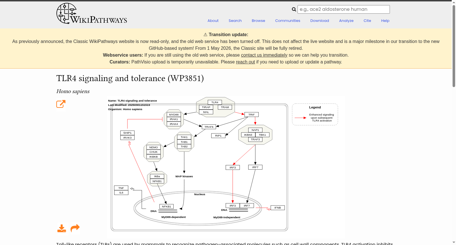456x245 pixels.
Task: Click the orange share arrow icon
Action: [75, 228]
